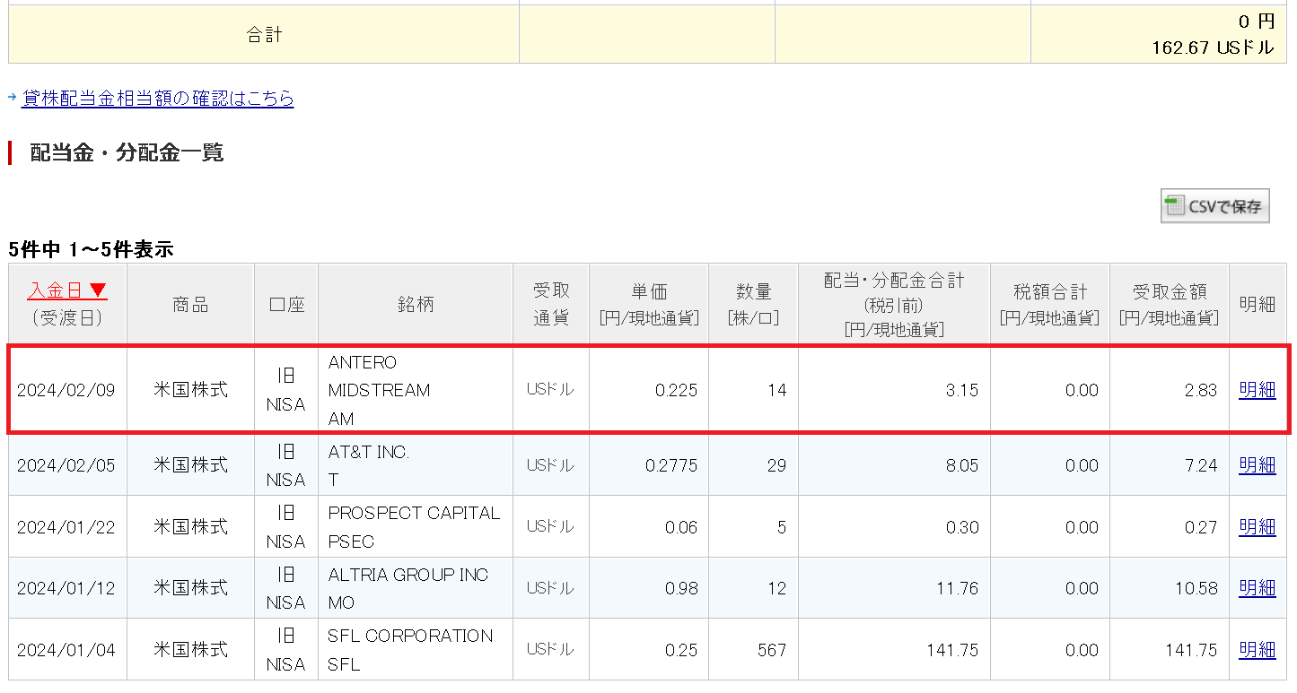Click unit price 0.2775 value
This screenshot has width=1297, height=693.
pyautogui.click(x=671, y=465)
